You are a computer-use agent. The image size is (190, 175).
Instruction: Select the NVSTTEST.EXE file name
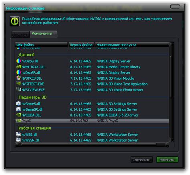[33, 84]
